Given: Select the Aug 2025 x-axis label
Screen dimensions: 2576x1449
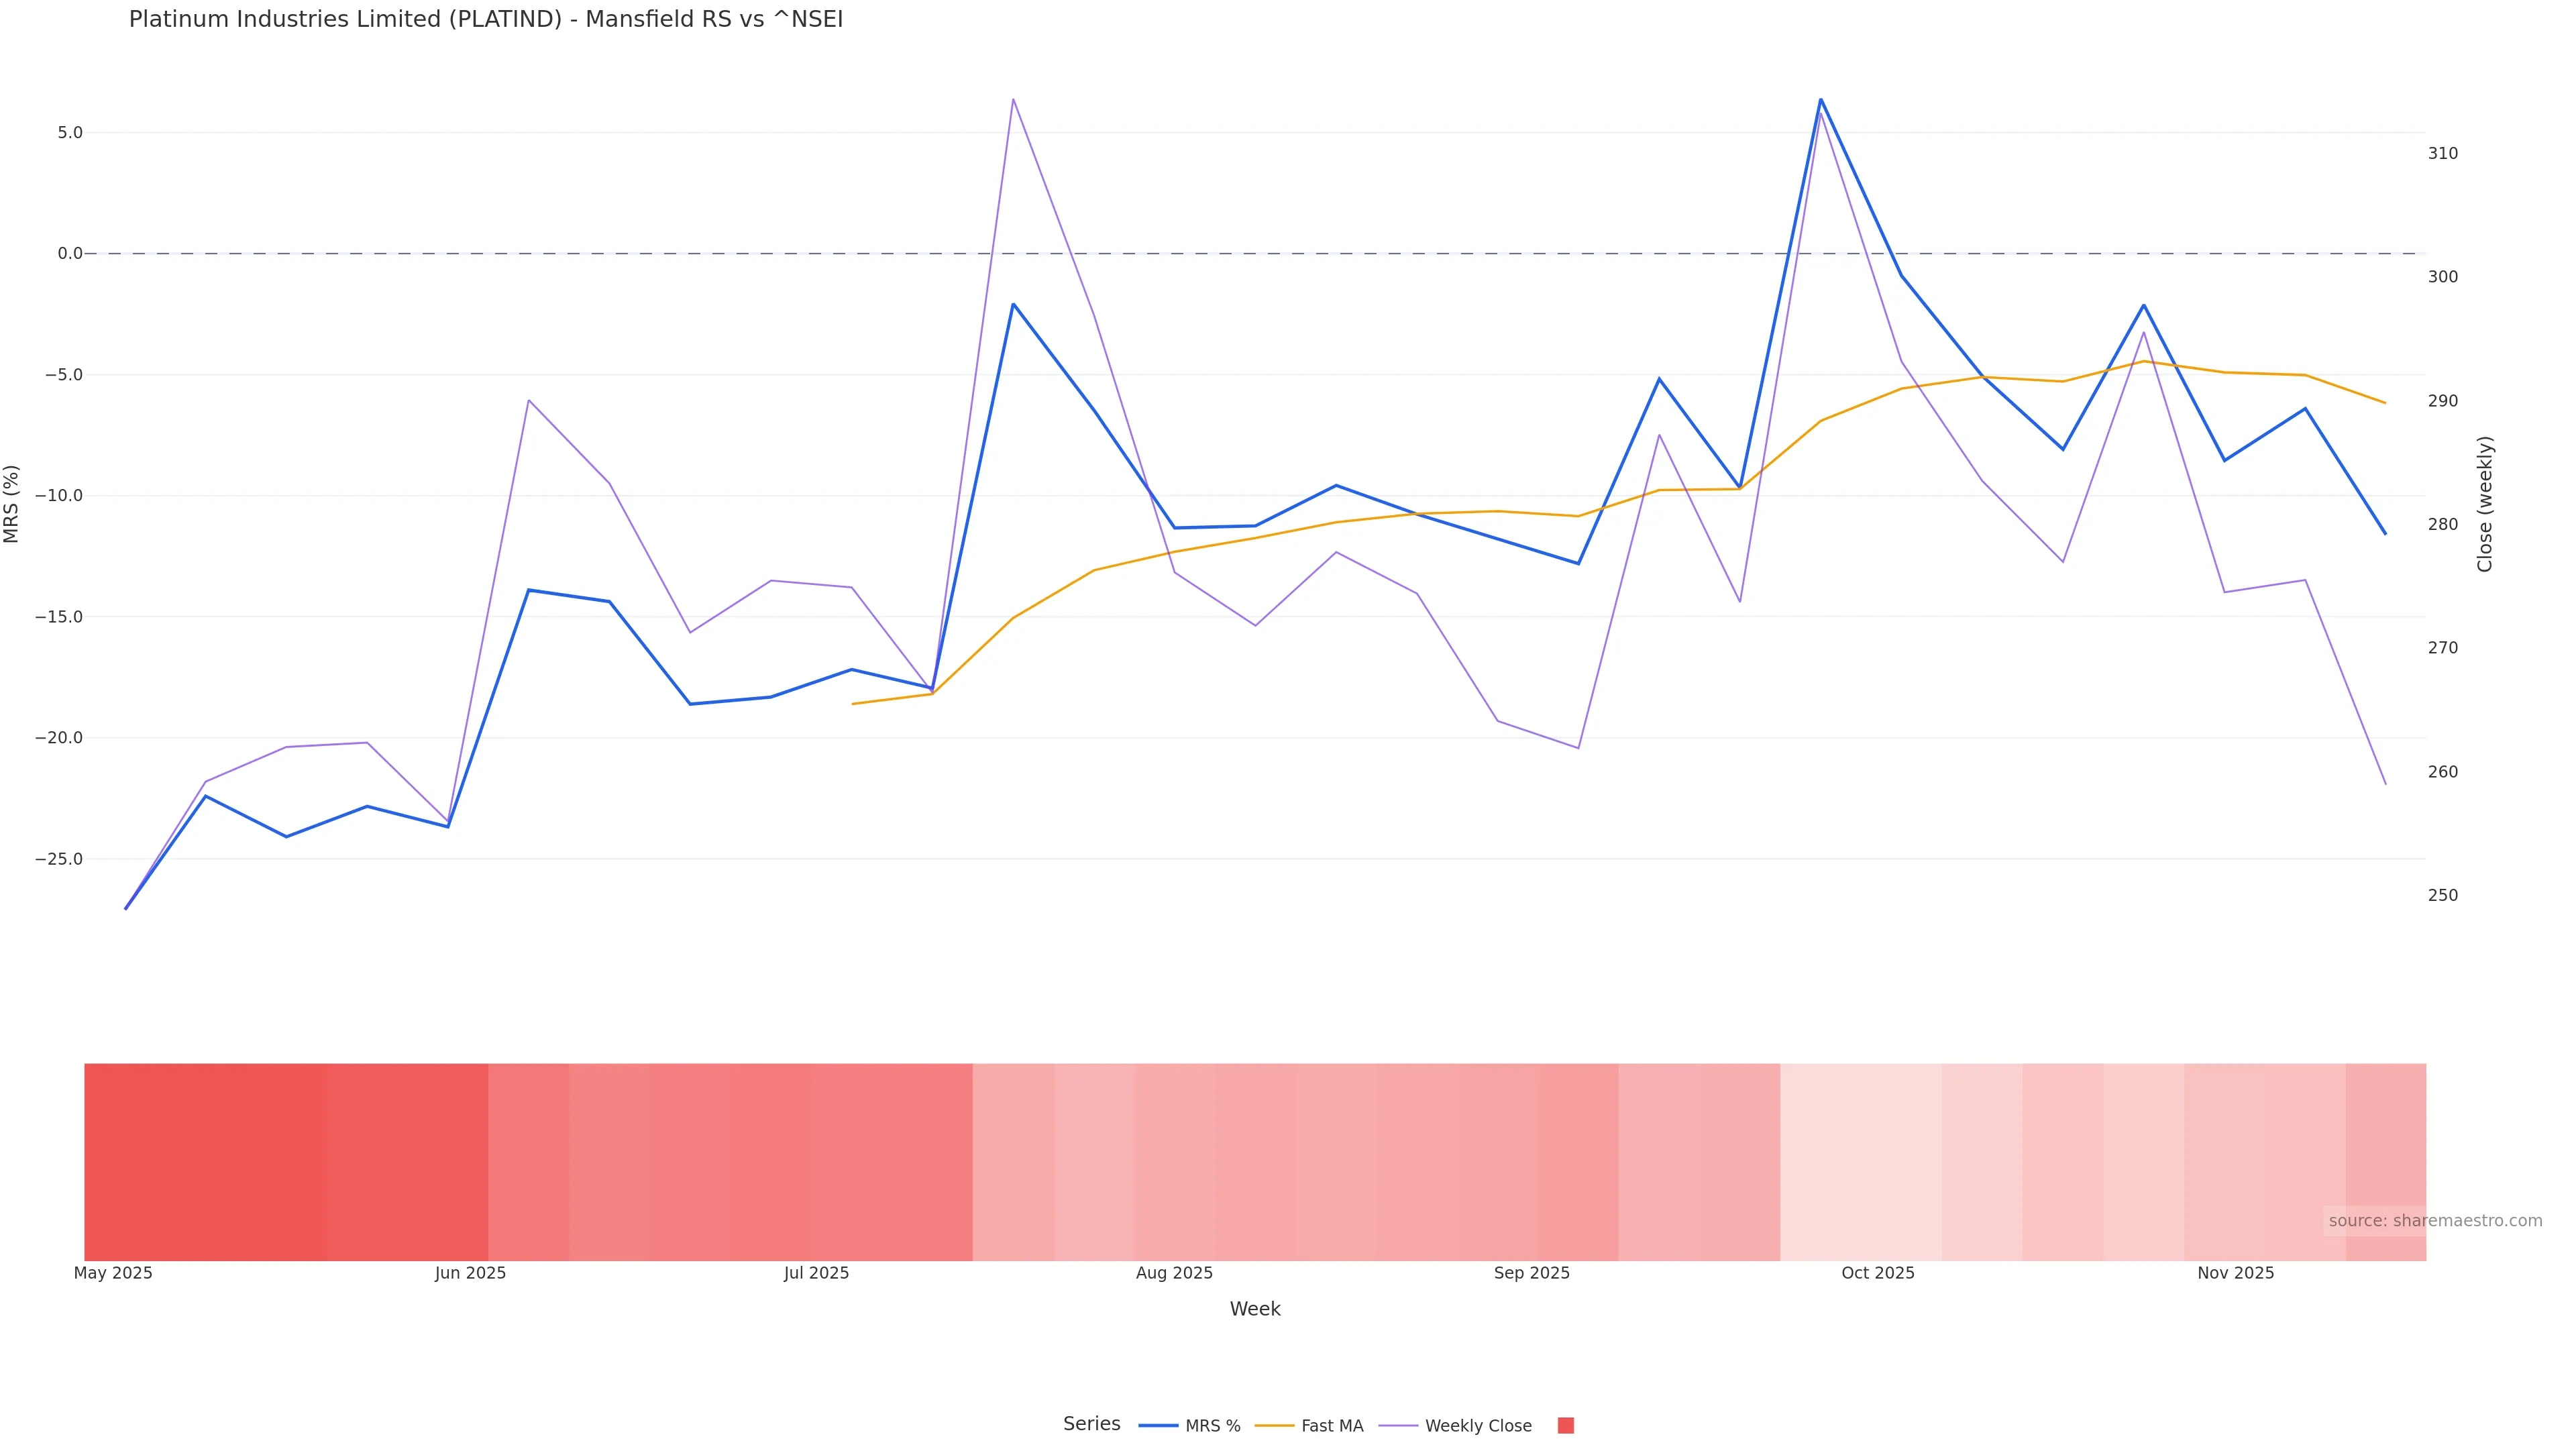Looking at the screenshot, I should (x=1174, y=1274).
